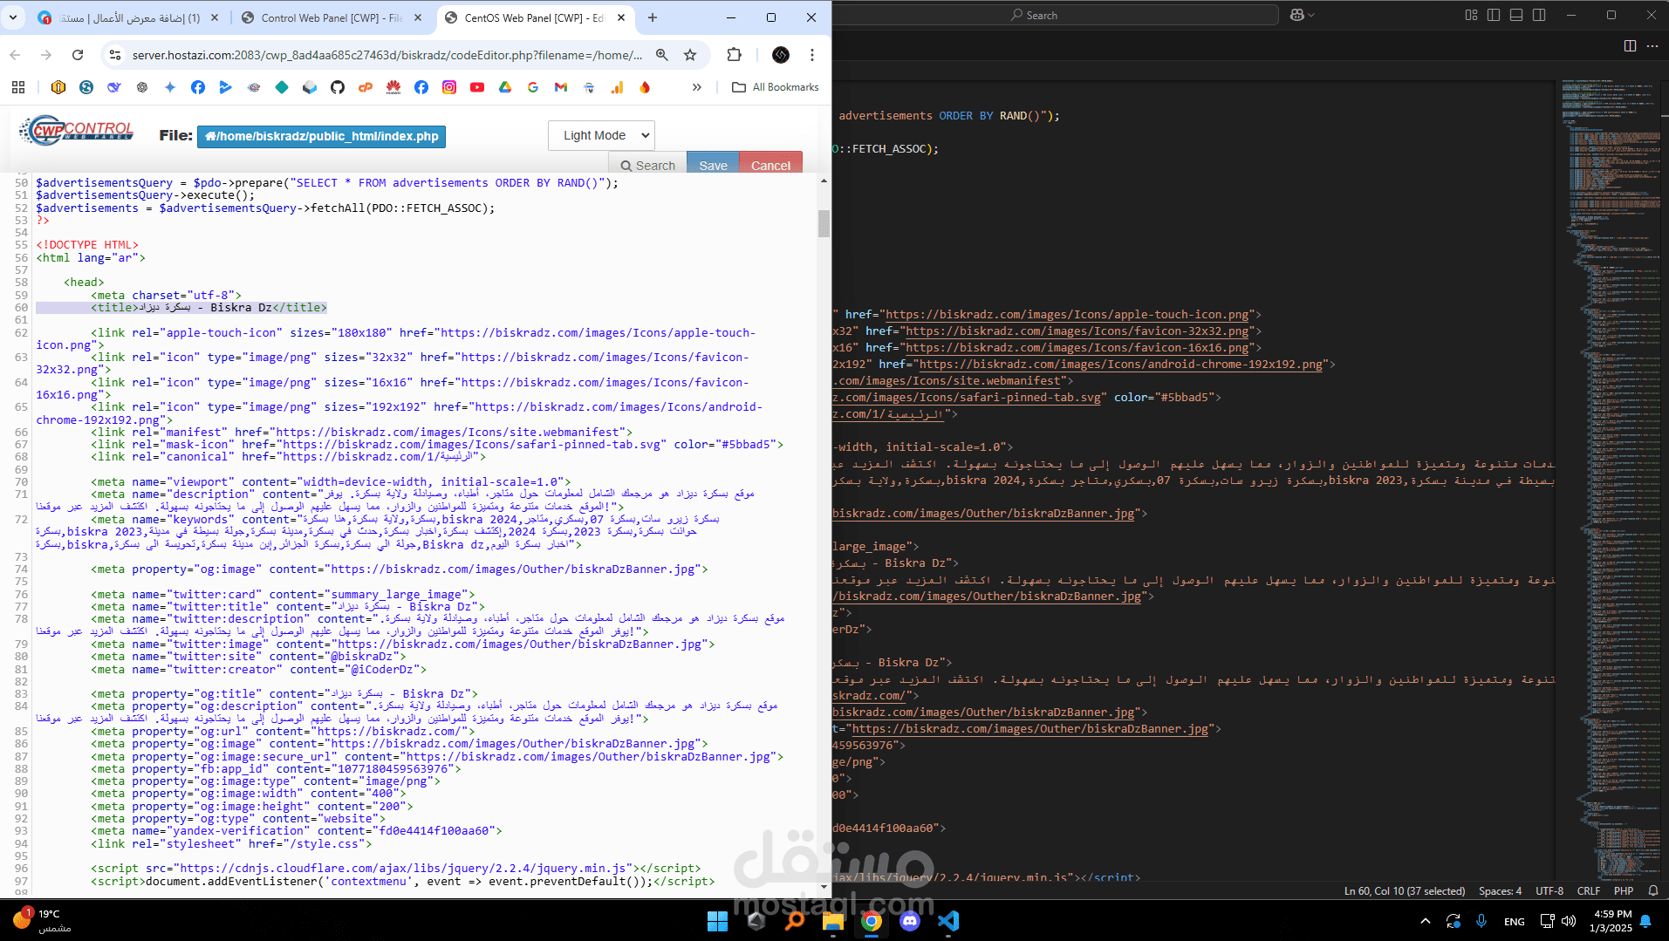Split the VS Code editor right
The width and height of the screenshot is (1669, 941).
coord(1629,46)
